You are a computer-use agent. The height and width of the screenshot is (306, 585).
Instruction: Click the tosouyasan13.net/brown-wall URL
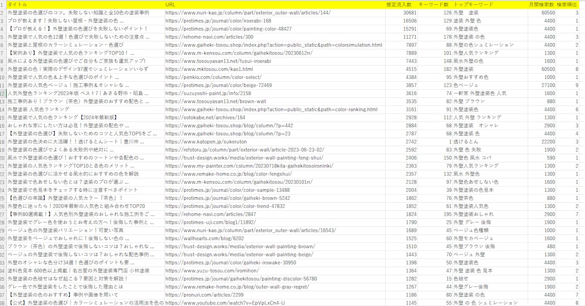click(215, 101)
